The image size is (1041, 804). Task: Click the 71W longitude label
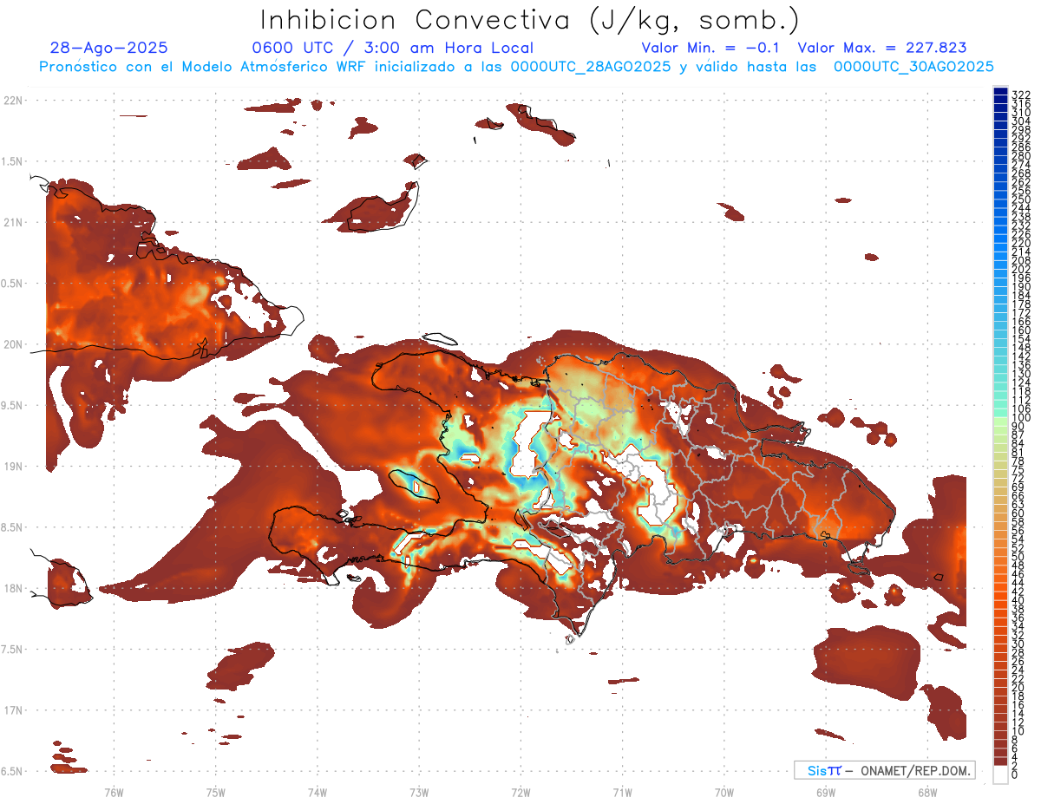point(622,792)
